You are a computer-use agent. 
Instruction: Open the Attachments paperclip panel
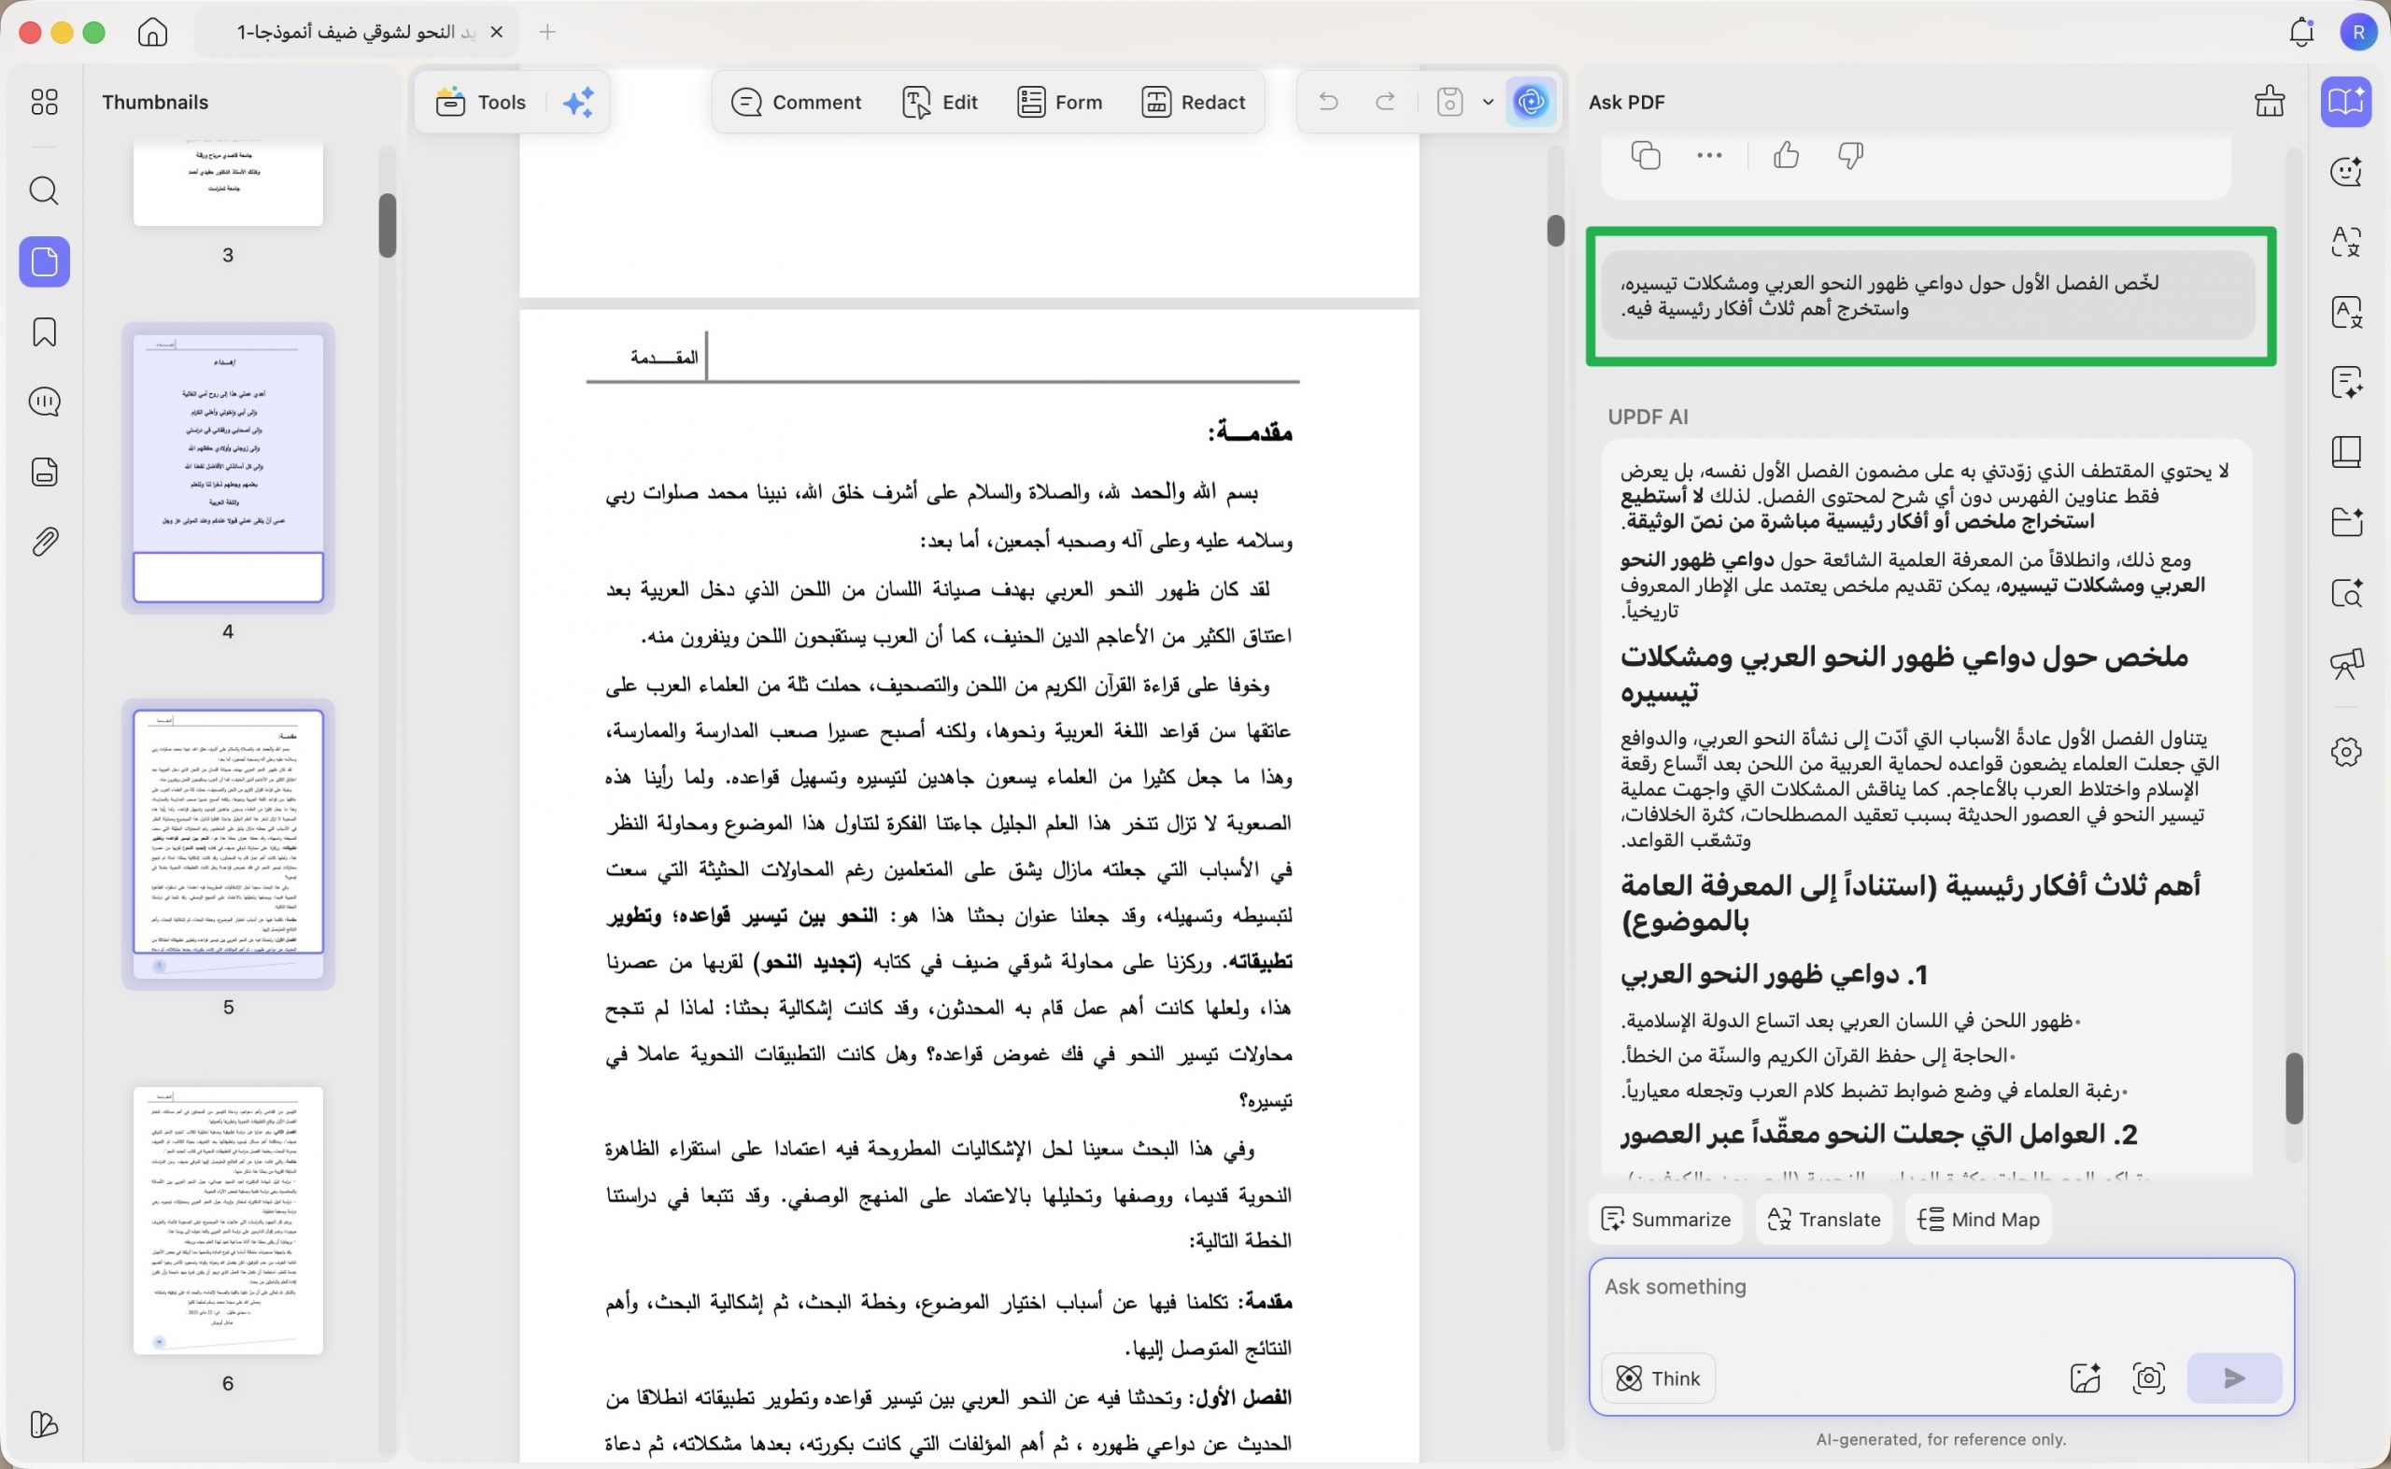pyautogui.click(x=45, y=541)
